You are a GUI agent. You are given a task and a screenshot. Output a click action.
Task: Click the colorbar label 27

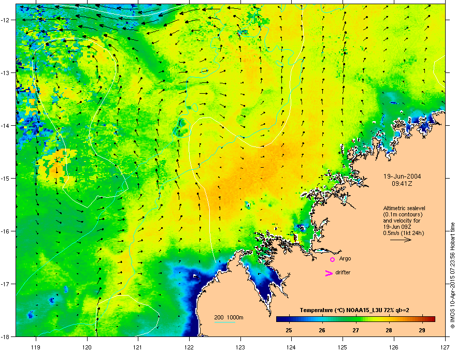pyautogui.click(x=355, y=330)
